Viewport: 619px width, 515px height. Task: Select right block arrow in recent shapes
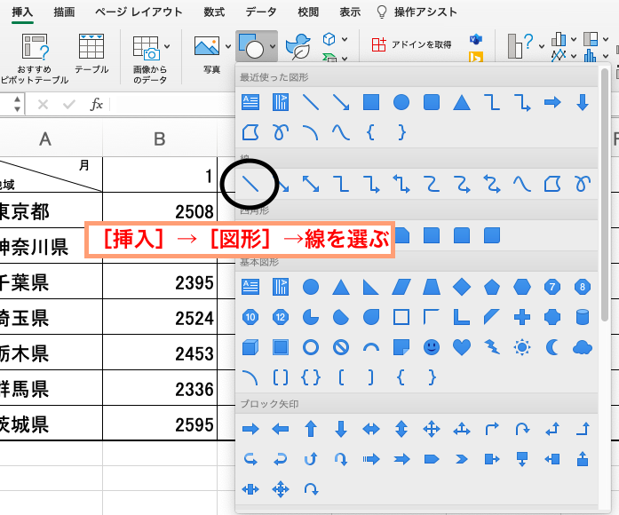[x=552, y=103]
